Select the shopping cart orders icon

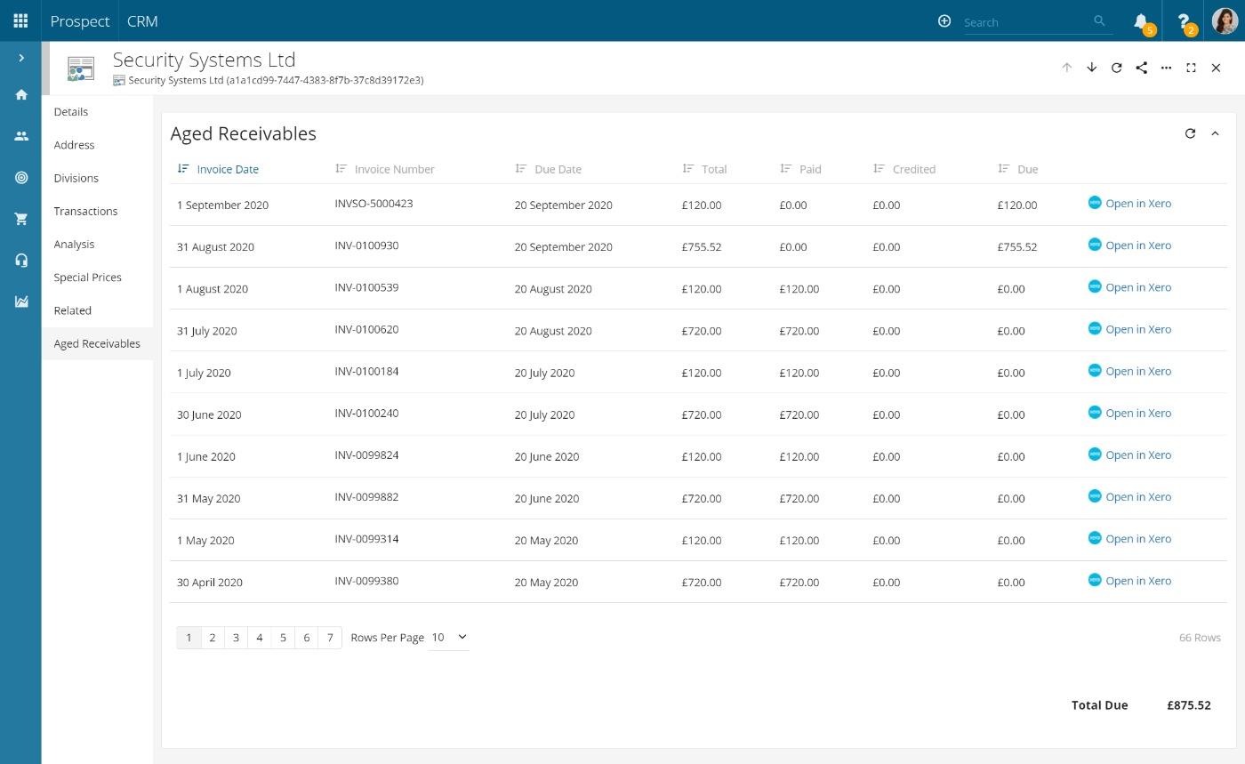[20, 218]
